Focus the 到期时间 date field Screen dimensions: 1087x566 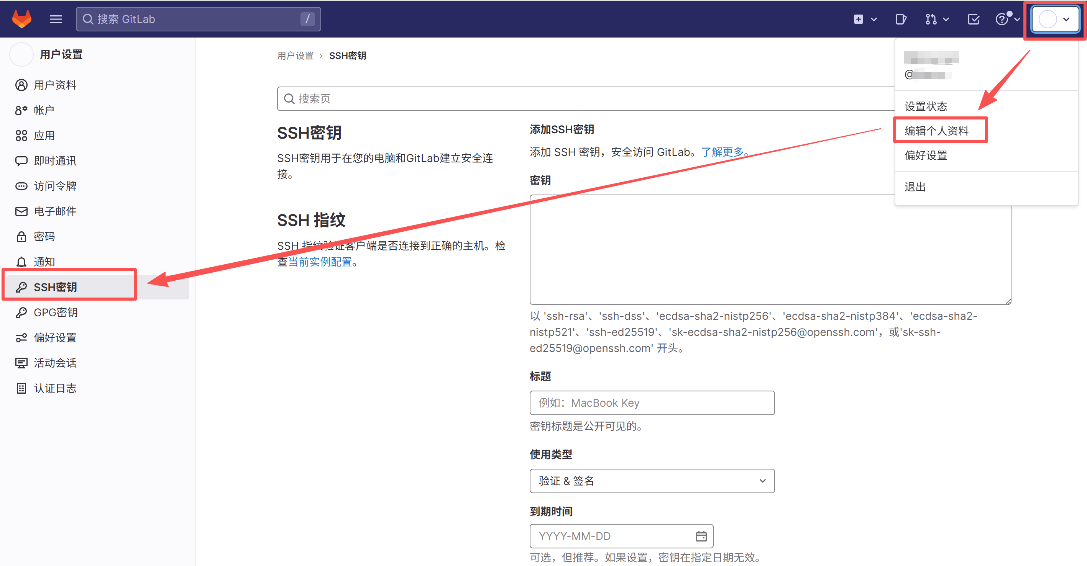pyautogui.click(x=622, y=536)
